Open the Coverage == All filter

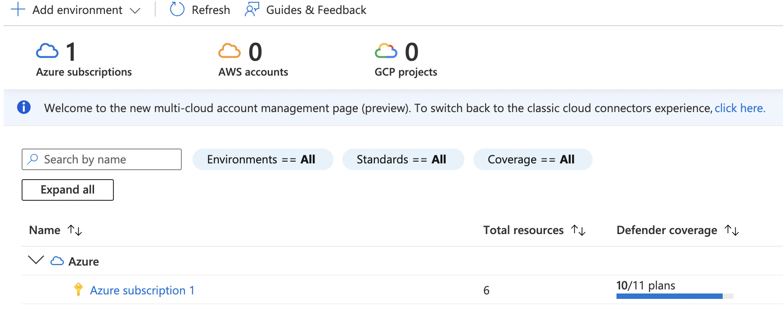click(x=533, y=159)
